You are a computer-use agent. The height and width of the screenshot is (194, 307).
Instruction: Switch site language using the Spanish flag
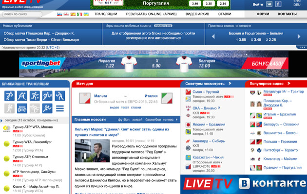coord(73,14)
